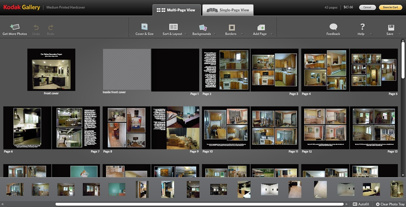Image resolution: width=406 pixels, height=207 pixels.
Task: Select the Multi-Page View tab
Action: pos(177,10)
